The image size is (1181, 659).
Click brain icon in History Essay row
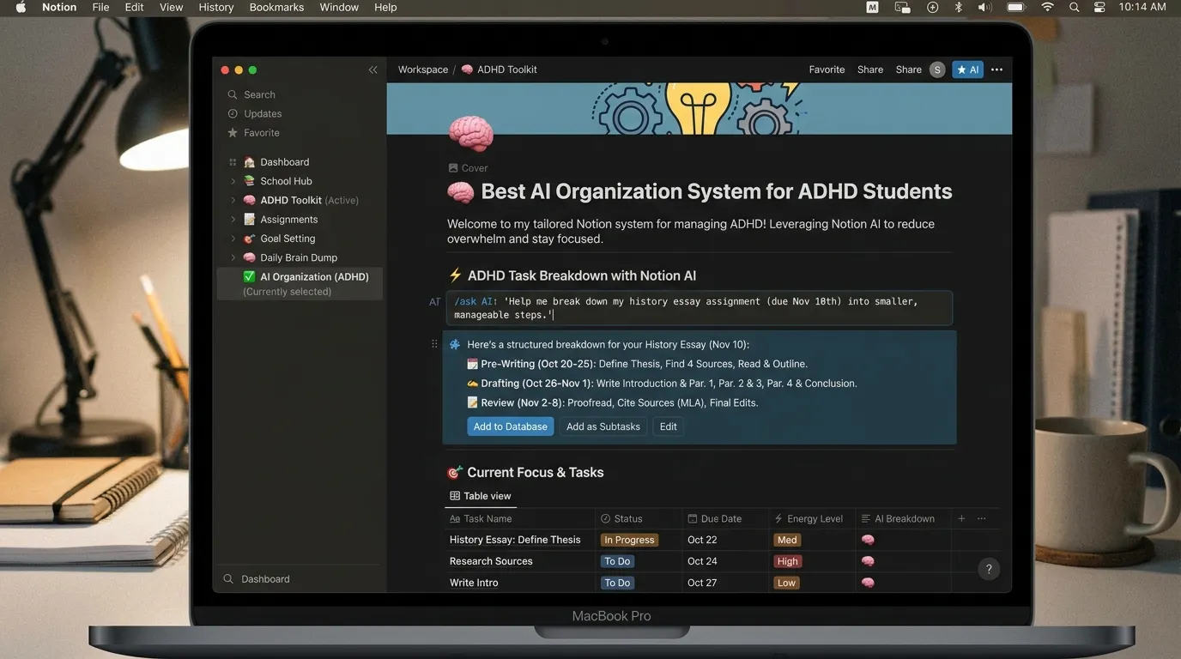point(868,540)
